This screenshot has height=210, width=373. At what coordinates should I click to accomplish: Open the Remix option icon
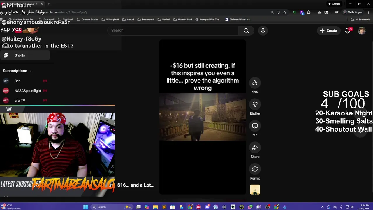255,169
